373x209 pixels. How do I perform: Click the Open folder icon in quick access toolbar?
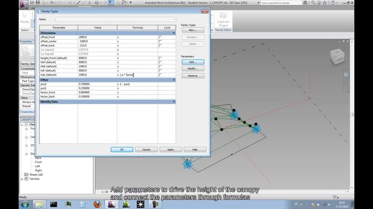32,2
